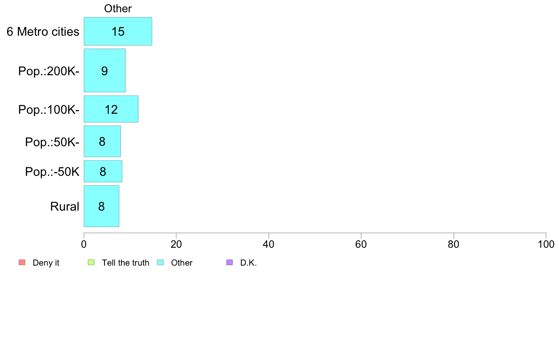Select the Pop.:50K- bar
559x346 pixels.
102,141
